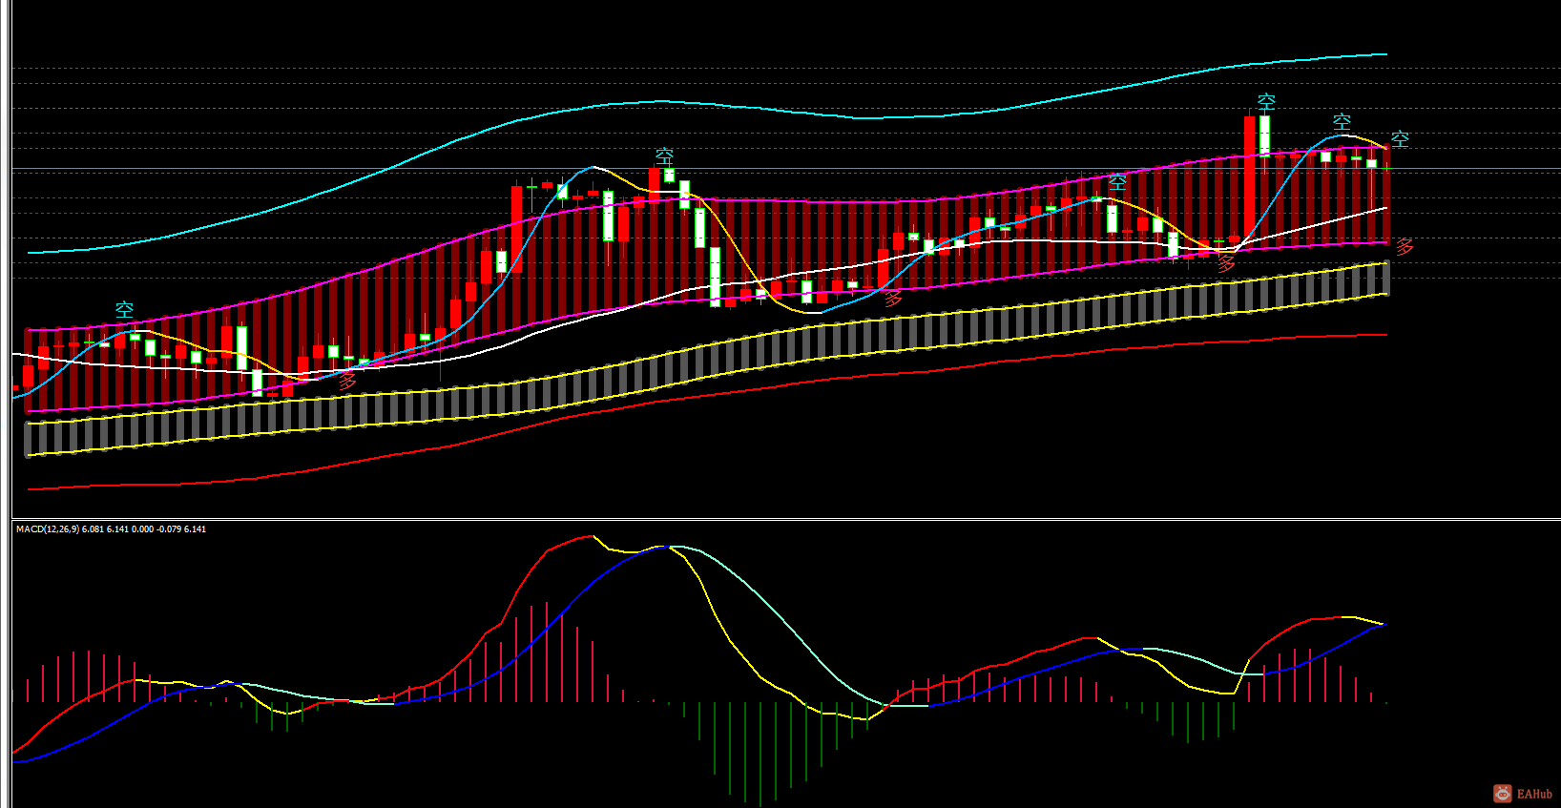Select the third 空 label from the left

coord(1117,181)
